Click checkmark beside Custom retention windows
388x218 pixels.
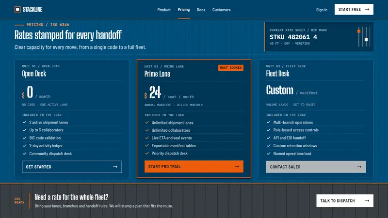pyautogui.click(x=269, y=146)
